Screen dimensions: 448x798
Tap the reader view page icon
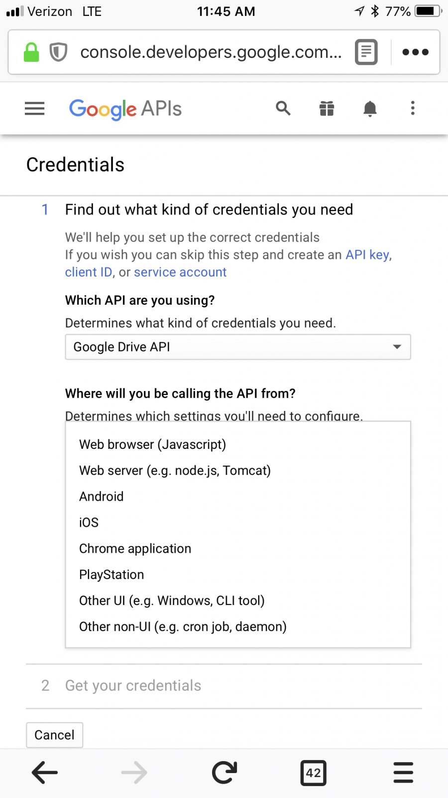pos(366,52)
